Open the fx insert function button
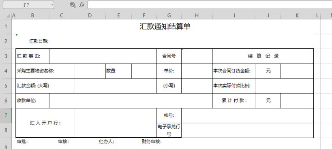 [x=82, y=5]
